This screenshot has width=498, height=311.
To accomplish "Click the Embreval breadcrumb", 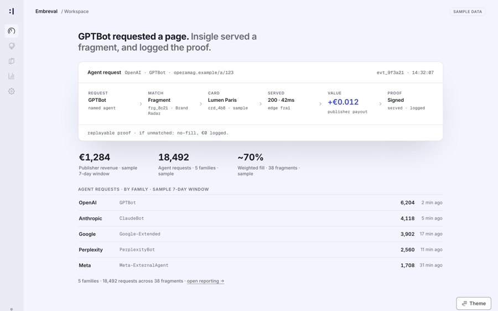I will coord(46,12).
